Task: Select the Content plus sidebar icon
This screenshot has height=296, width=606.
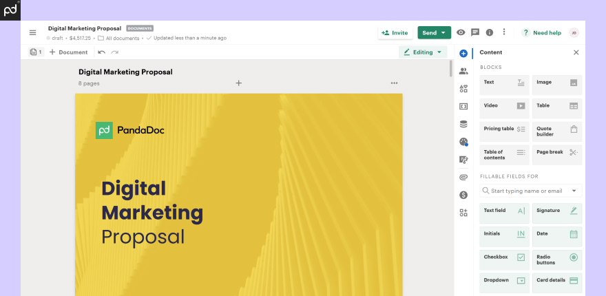Action: [463, 54]
